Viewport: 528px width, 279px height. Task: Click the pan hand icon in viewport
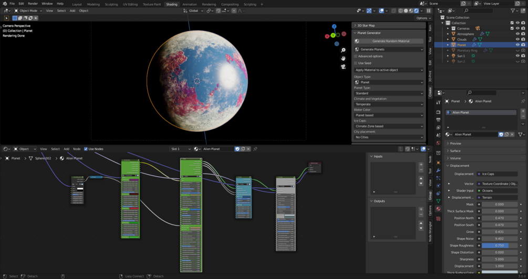click(x=343, y=59)
